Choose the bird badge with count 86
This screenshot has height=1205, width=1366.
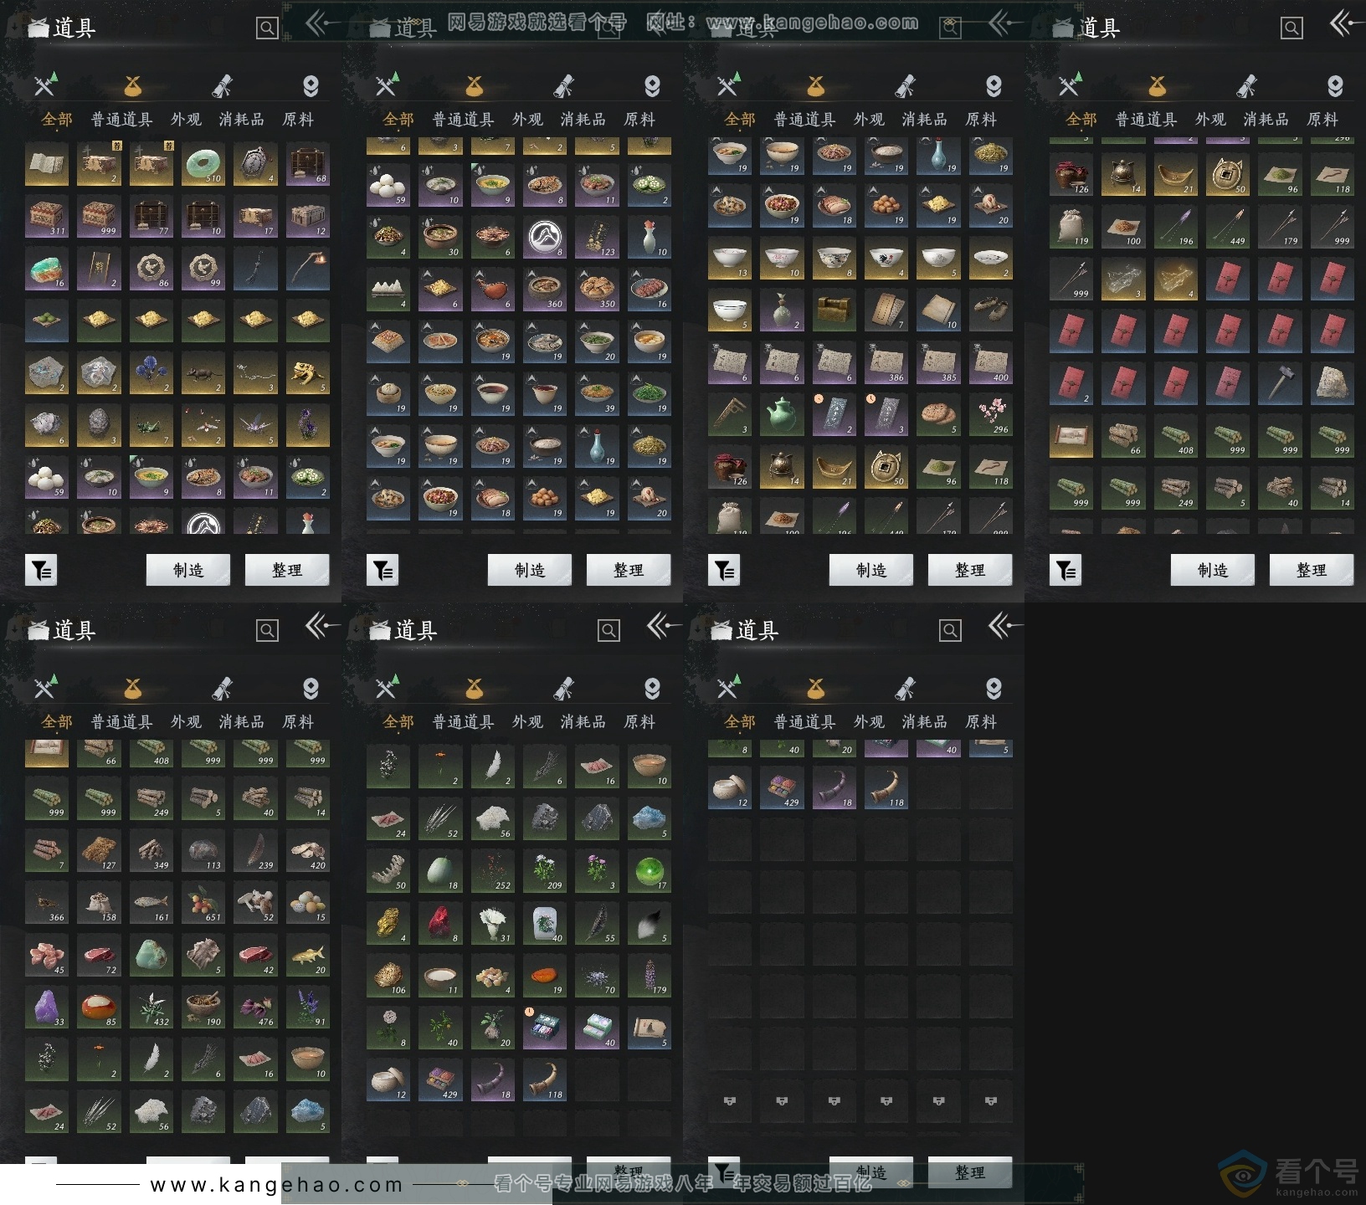[x=151, y=269]
